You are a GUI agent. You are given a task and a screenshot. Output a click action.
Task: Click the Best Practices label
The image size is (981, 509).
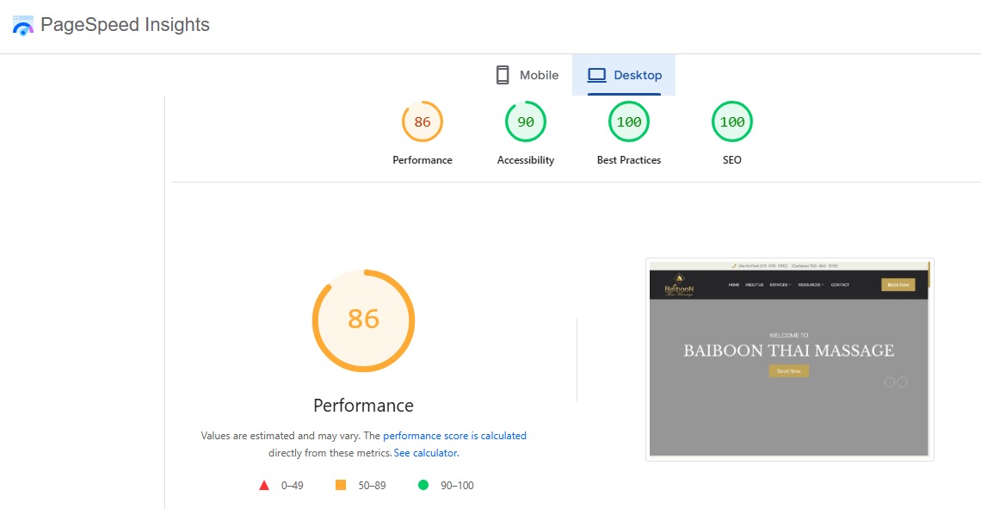coord(629,160)
